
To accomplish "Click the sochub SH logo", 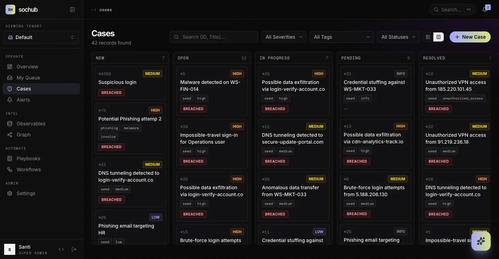I will tap(10, 10).
